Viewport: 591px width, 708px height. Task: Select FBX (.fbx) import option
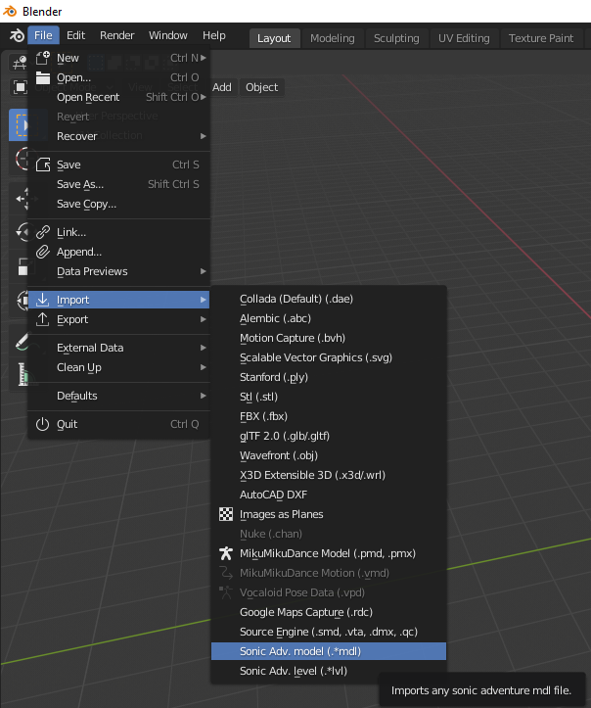point(329,416)
